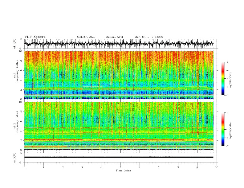
Task: Select the date text "Oct. 29, 2024"
Action: pos(86,37)
